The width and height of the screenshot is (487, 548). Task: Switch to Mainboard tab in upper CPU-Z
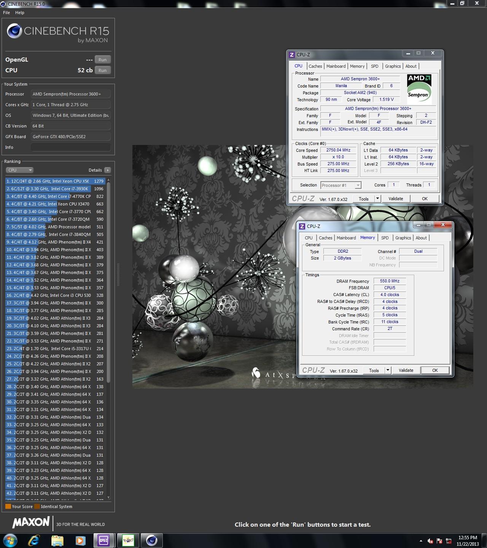pyautogui.click(x=336, y=66)
